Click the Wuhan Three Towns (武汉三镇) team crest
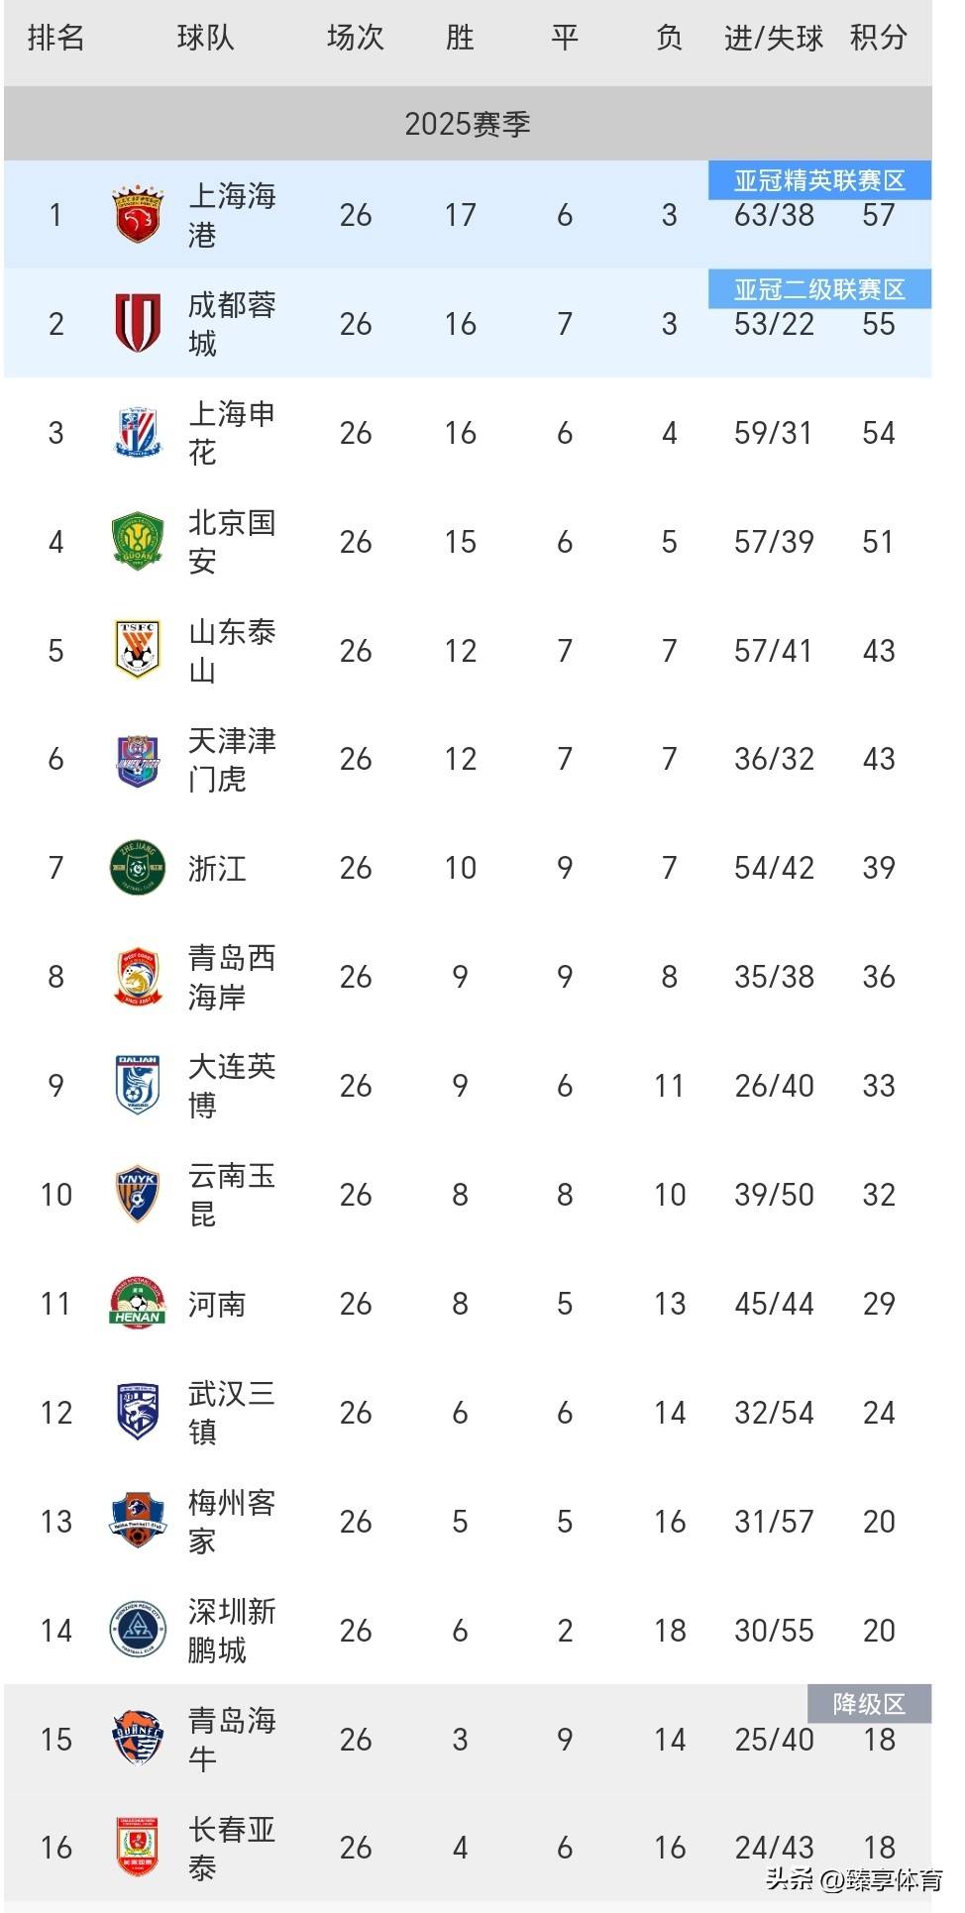This screenshot has width=965, height=1913. 137,1412
